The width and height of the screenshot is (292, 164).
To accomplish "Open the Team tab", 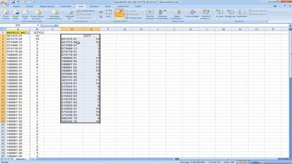I will pos(138,6).
